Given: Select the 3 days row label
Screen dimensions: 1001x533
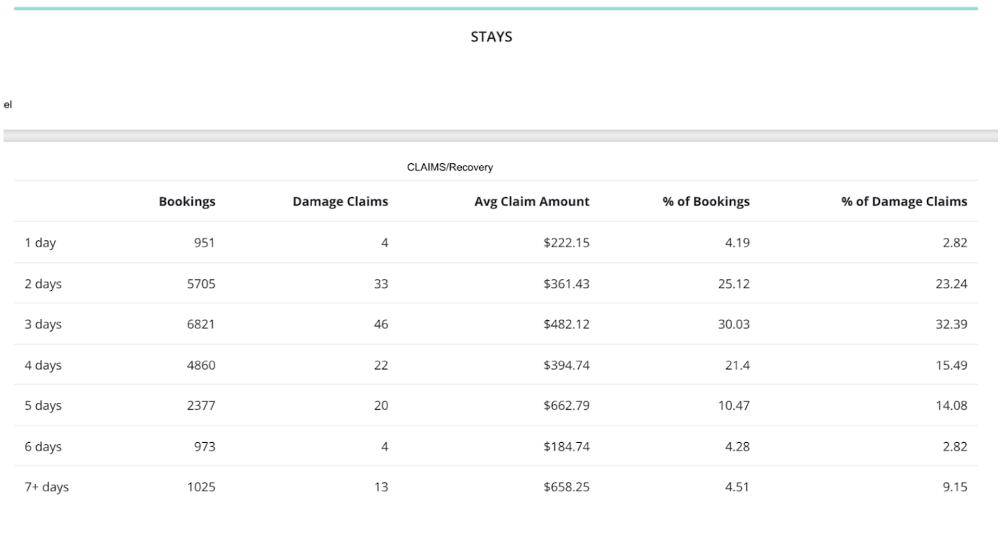Looking at the screenshot, I should coord(43,325).
